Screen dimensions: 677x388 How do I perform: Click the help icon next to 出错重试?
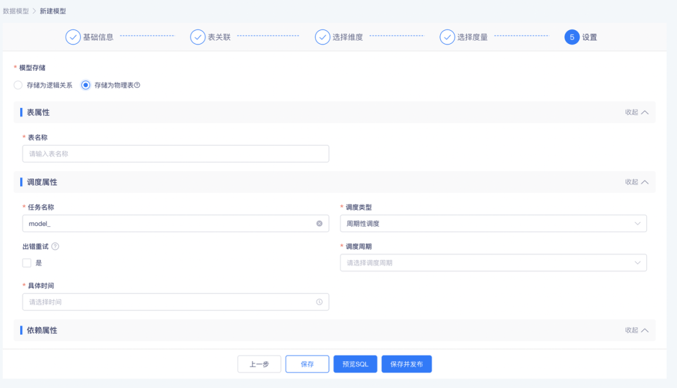pos(55,247)
